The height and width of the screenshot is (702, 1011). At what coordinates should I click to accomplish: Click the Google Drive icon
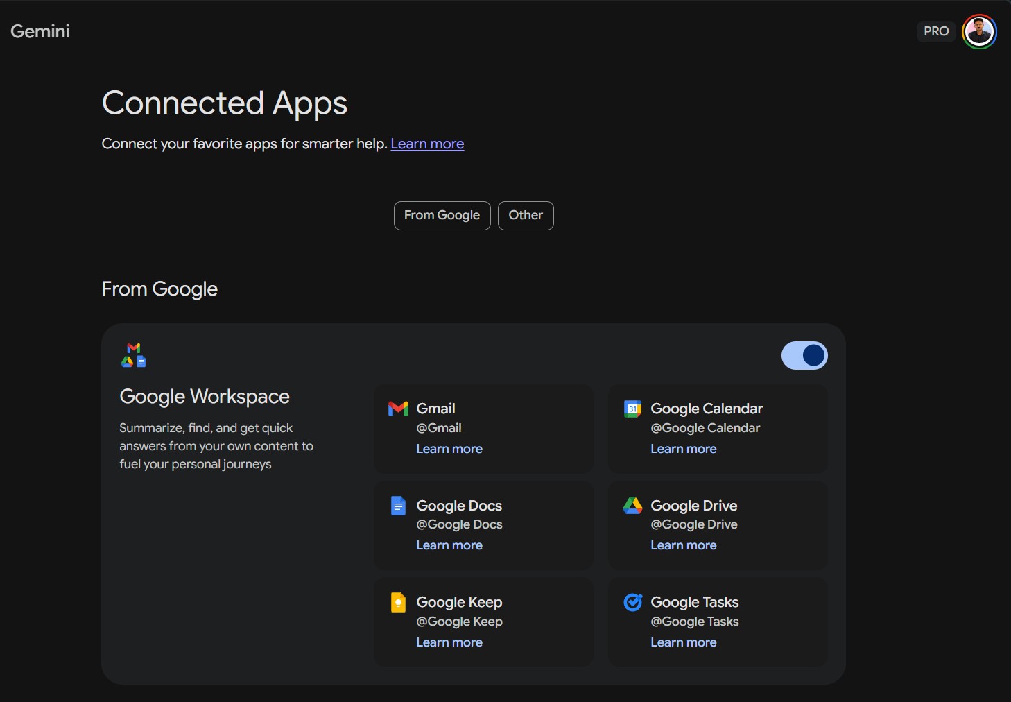[x=632, y=506]
